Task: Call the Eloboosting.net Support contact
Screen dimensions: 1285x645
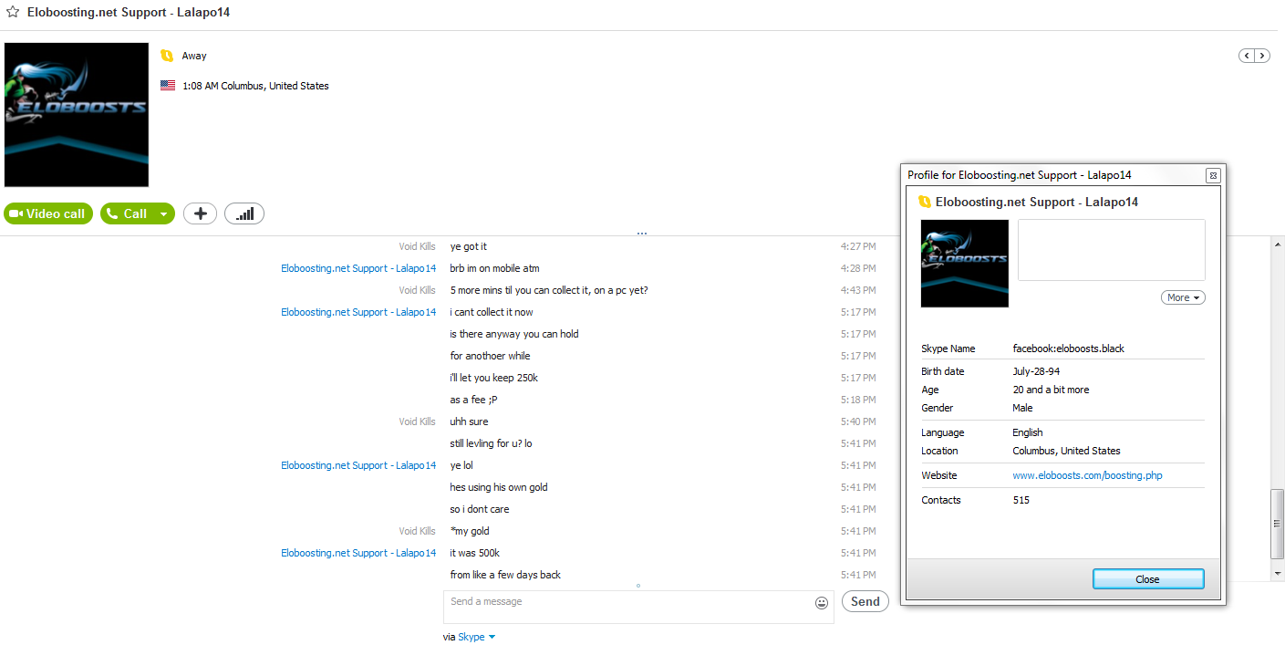Action: pos(127,213)
